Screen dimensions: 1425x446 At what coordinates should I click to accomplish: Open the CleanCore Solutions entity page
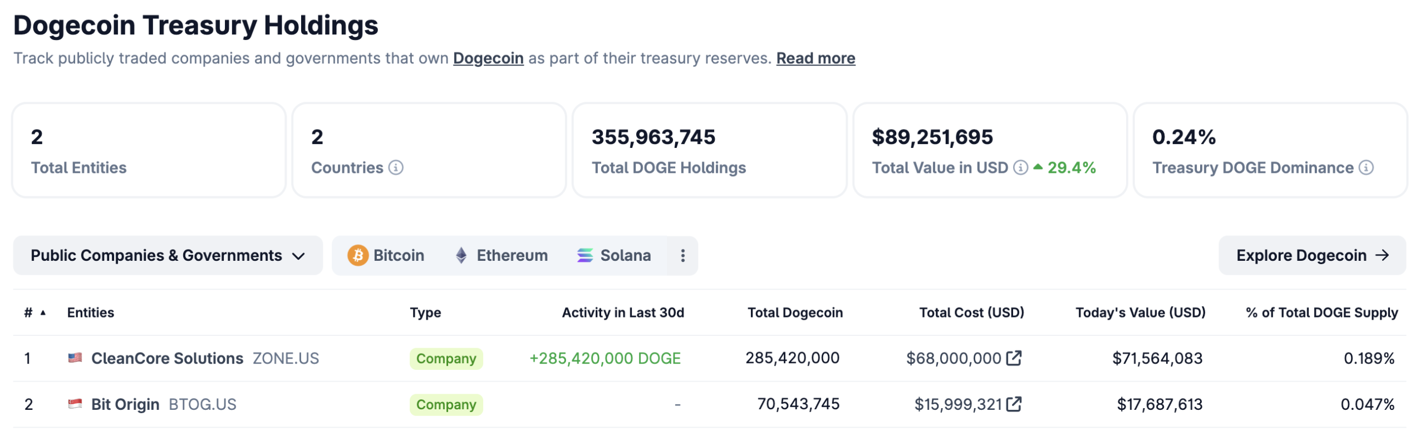tap(165, 358)
